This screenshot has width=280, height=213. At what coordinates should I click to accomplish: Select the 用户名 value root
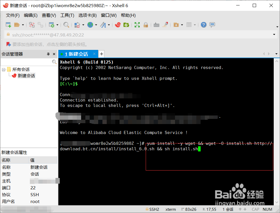click(35, 202)
